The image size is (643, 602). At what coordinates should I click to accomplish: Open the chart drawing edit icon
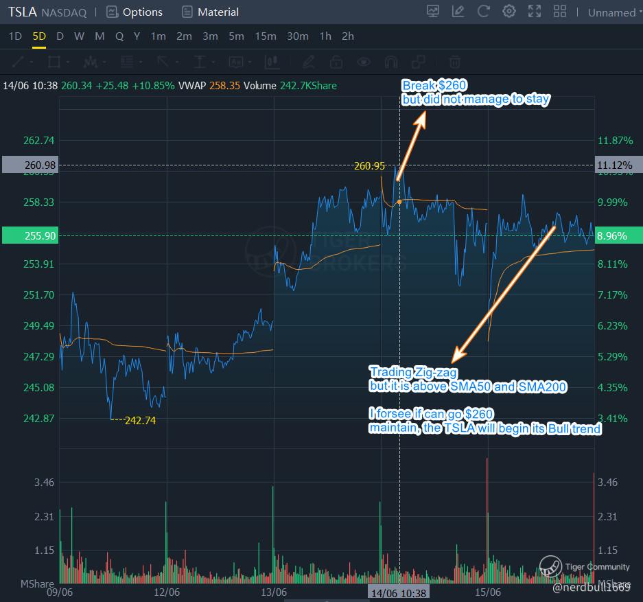click(458, 12)
